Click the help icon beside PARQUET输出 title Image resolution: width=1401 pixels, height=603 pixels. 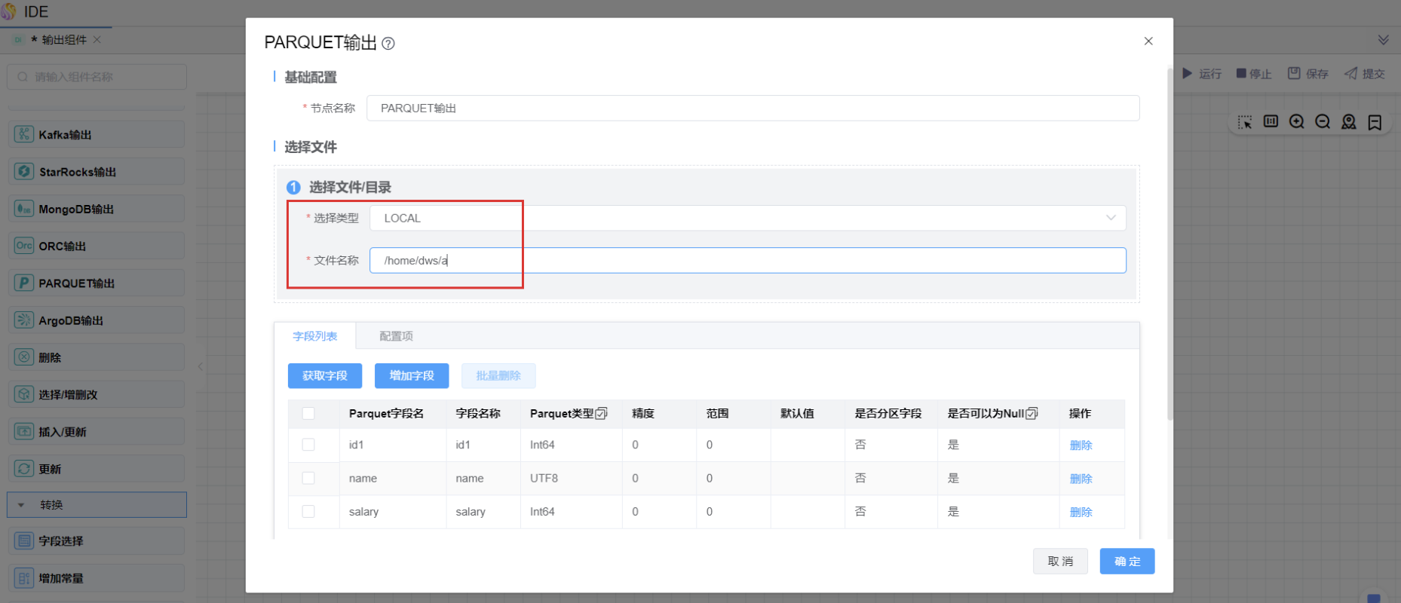(388, 44)
